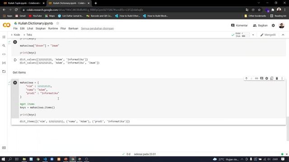Open the table of contents sidebar icon

4,37
